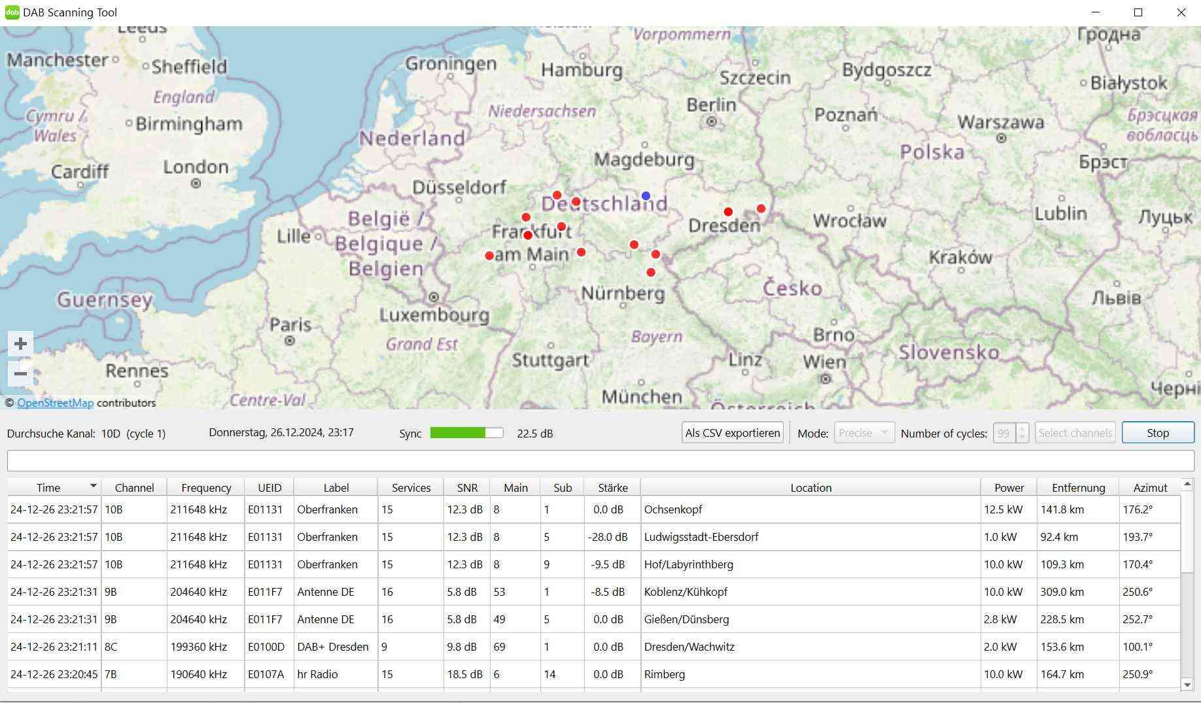The width and height of the screenshot is (1201, 703).
Task: Increase number of cycles with stepper arrow
Action: point(1022,428)
